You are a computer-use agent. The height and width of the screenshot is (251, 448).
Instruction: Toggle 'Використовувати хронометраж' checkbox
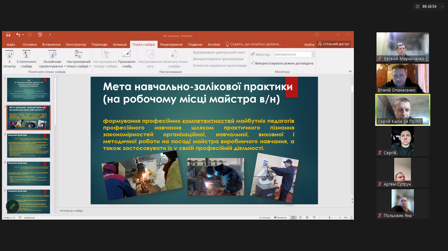[x=191, y=59]
